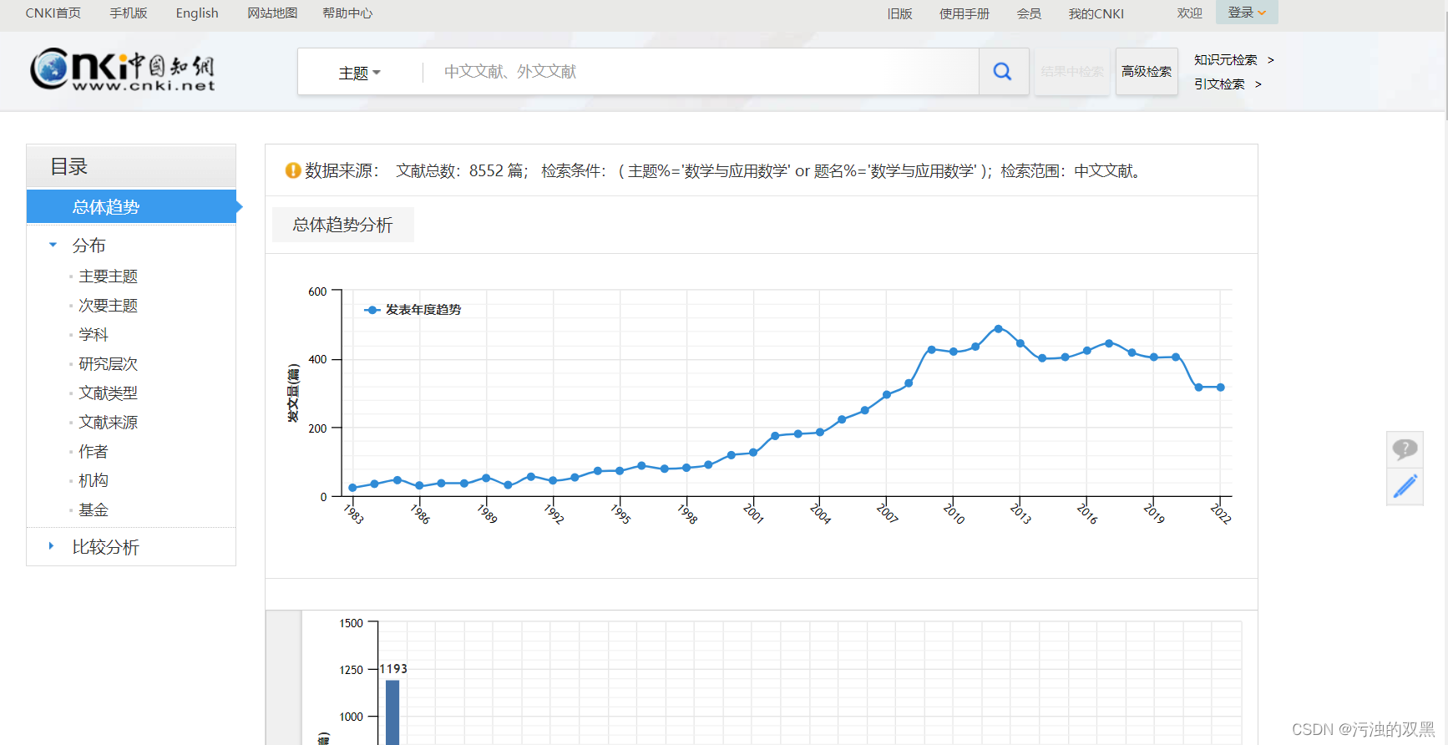Open the 文献来源 distribution item

point(108,422)
